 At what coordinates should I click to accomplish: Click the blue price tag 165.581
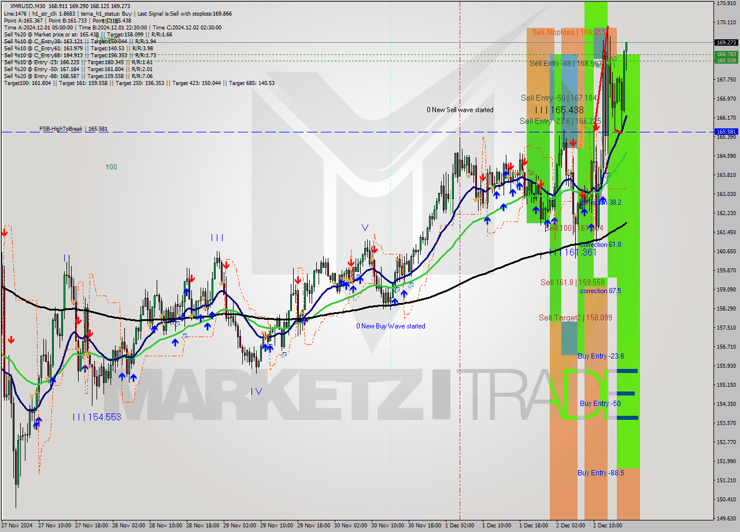tap(726, 132)
